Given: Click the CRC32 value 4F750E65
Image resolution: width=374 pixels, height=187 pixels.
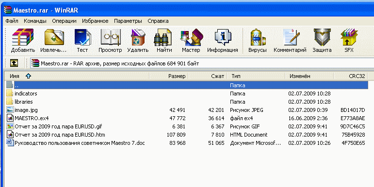Looking at the screenshot, I should (x=353, y=143).
